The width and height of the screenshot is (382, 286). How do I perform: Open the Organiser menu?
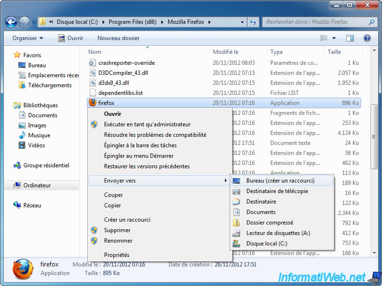tap(28, 38)
